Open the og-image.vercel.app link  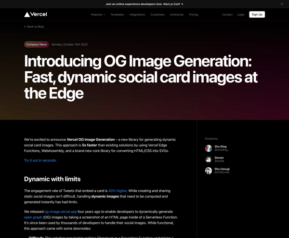(61, 212)
